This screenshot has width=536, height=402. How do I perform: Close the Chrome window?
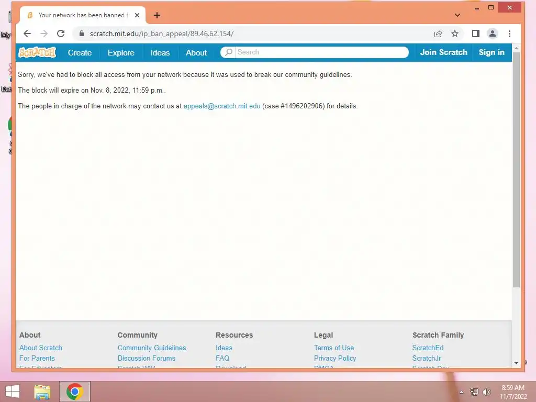click(x=510, y=7)
